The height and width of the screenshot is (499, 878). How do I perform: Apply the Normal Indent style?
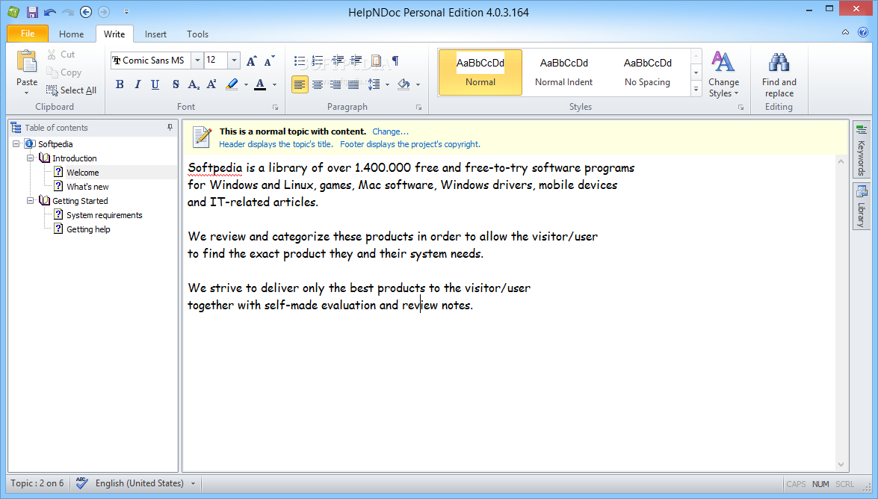563,72
